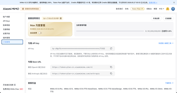Click the gift invite friends button
The image size is (177, 93).
click(30, 9)
